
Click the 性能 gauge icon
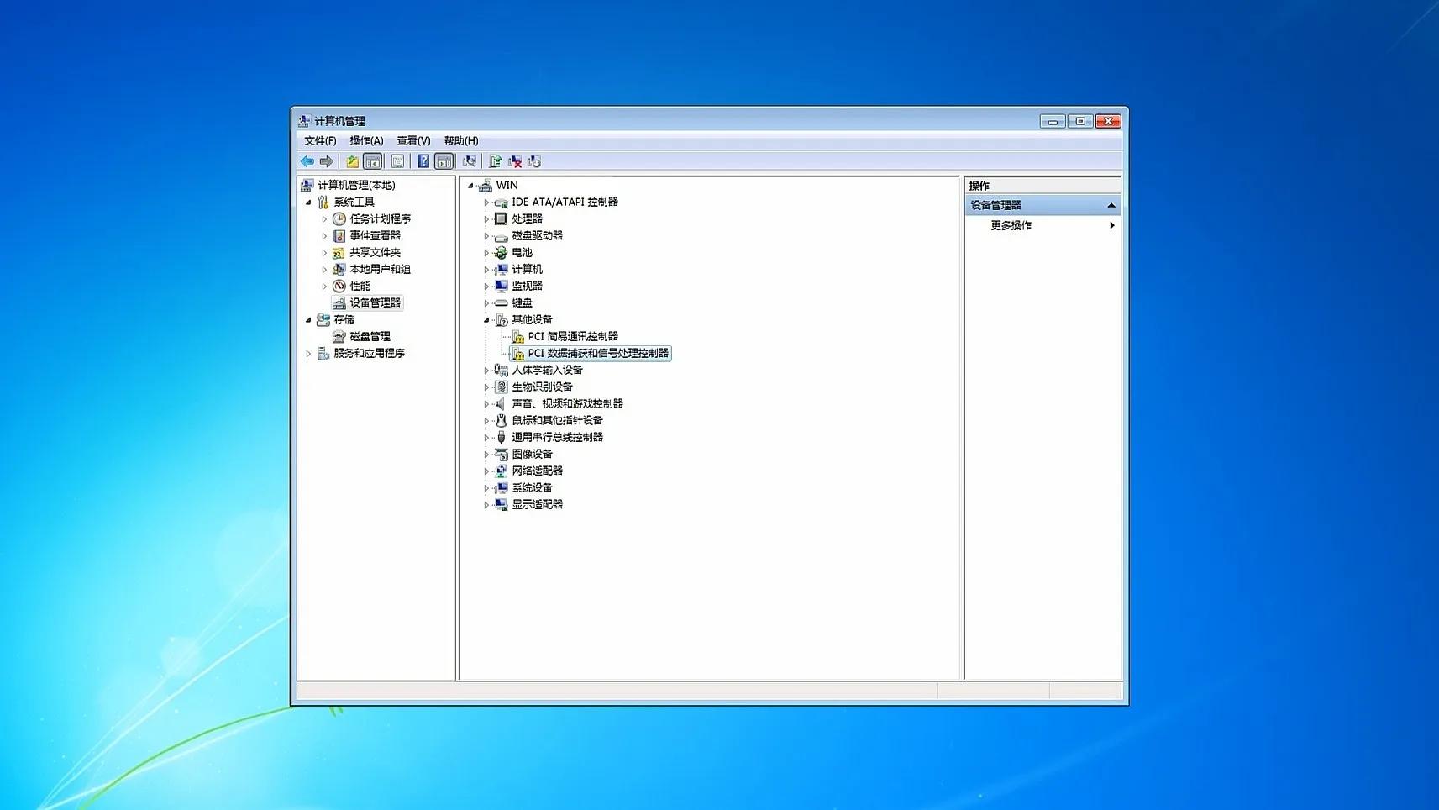(339, 286)
